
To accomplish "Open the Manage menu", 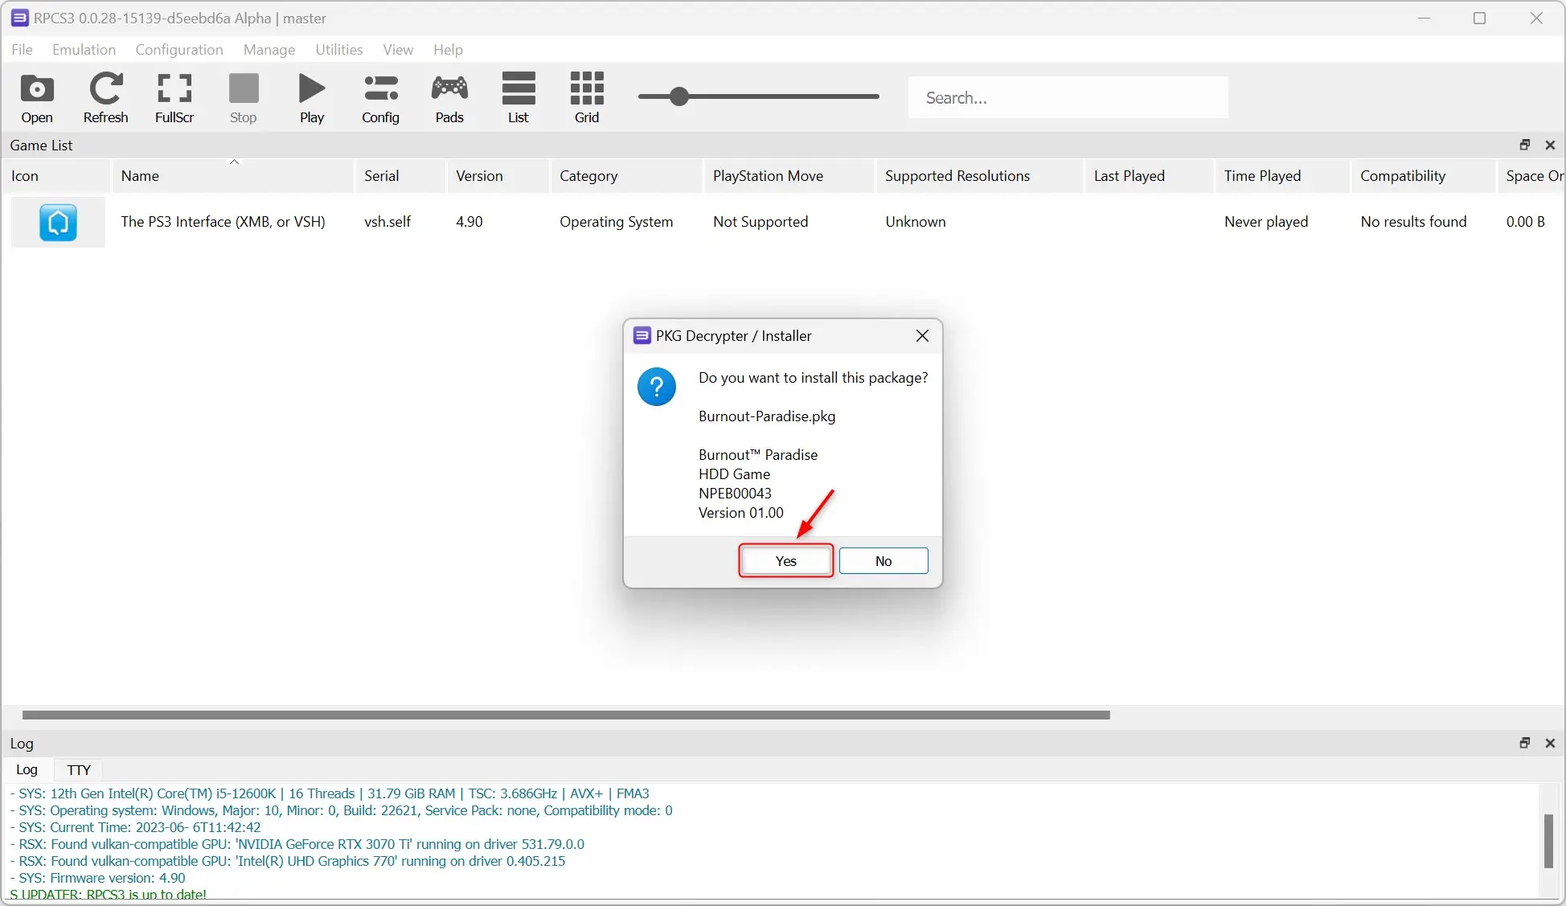I will pos(269,49).
